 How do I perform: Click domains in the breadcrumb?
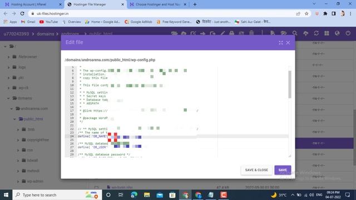click(x=46, y=34)
